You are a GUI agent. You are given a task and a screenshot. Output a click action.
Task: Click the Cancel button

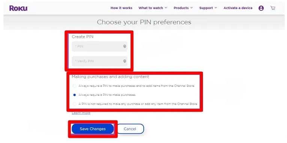pos(130,129)
